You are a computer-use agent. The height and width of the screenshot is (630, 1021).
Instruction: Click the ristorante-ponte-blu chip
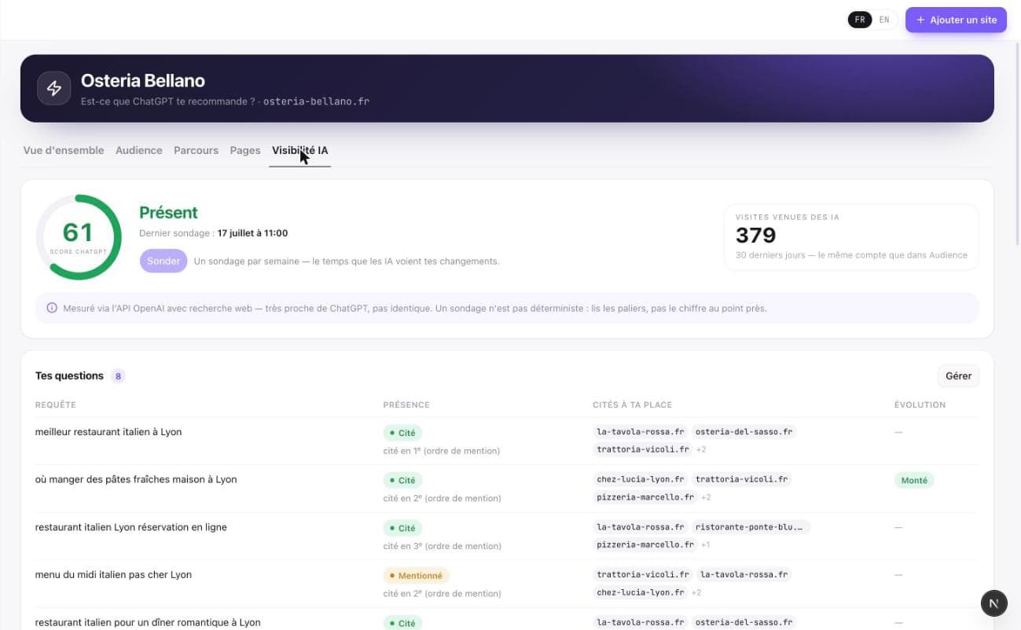(x=751, y=527)
